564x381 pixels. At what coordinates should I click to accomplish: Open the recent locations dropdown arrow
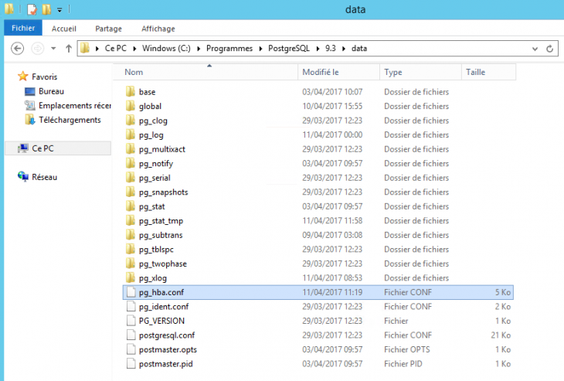[x=53, y=48]
